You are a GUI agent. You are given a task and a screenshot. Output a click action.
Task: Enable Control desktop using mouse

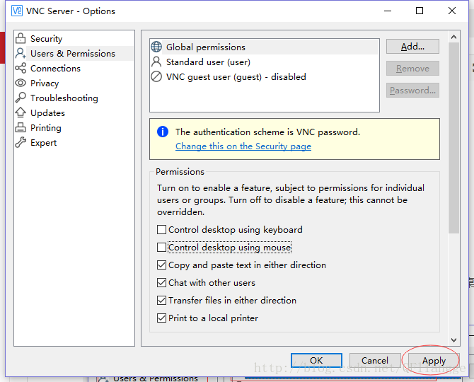pos(162,247)
